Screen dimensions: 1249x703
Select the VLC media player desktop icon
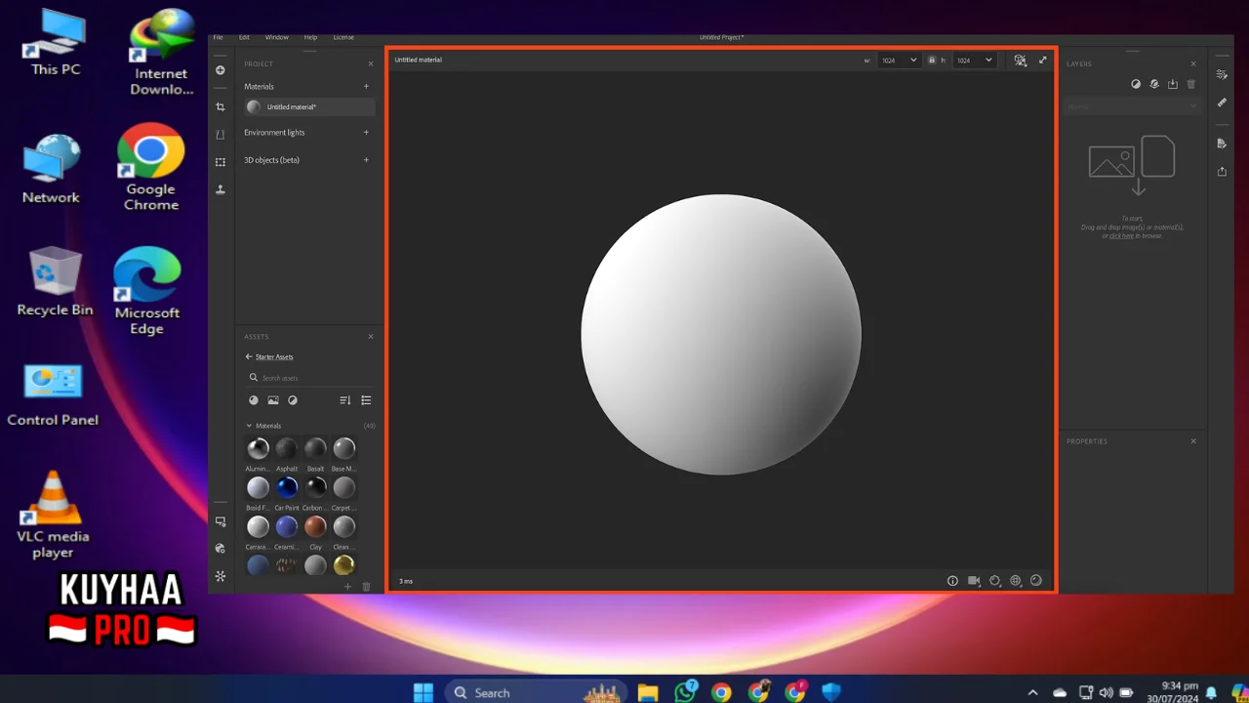click(53, 514)
